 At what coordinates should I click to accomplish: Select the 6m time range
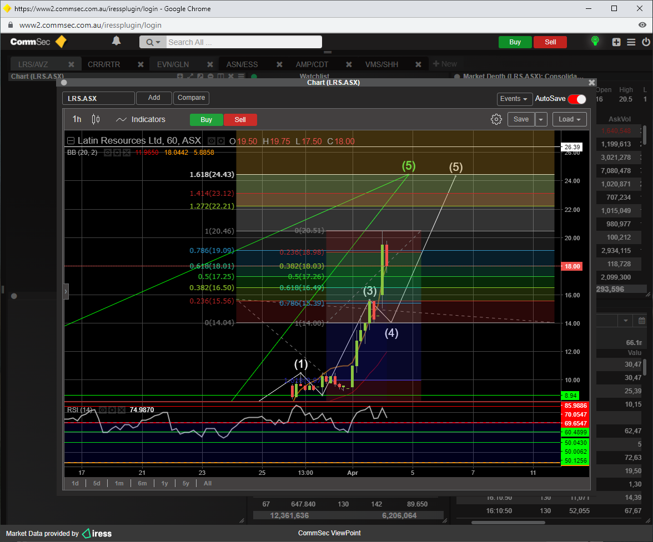[x=142, y=483]
